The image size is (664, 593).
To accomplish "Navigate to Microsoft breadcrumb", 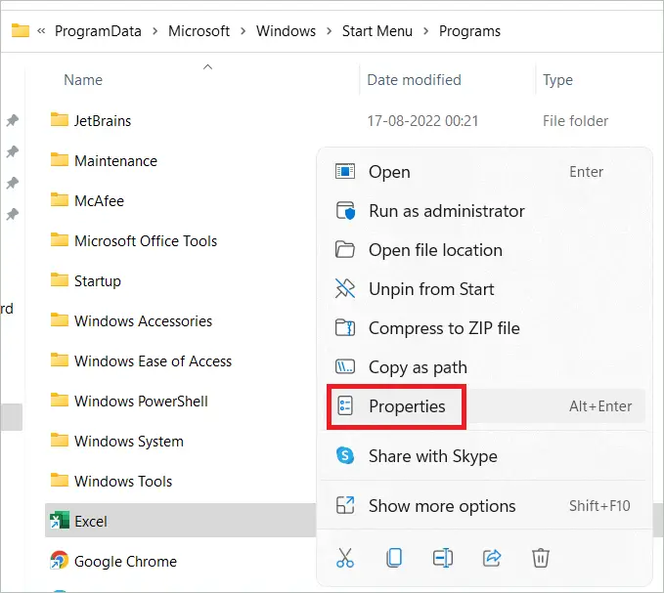I will [199, 31].
